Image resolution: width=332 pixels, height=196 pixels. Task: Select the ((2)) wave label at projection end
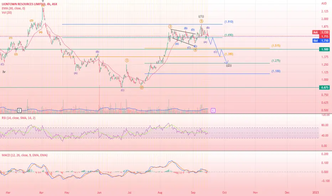coord(229,66)
